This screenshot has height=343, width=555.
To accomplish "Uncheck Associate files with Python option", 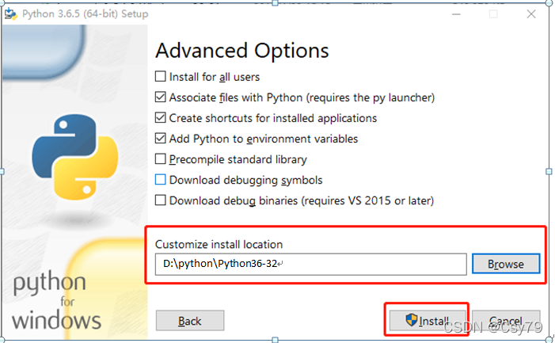I will click(161, 97).
